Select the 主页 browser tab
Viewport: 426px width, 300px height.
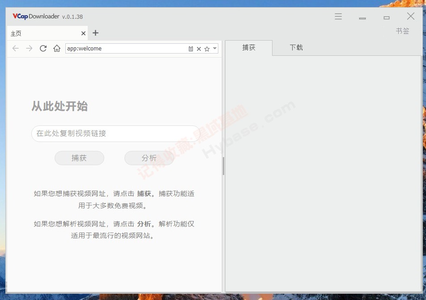(x=40, y=33)
